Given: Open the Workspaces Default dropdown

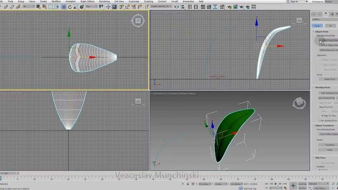Looking at the screenshot, I should point(331,2).
